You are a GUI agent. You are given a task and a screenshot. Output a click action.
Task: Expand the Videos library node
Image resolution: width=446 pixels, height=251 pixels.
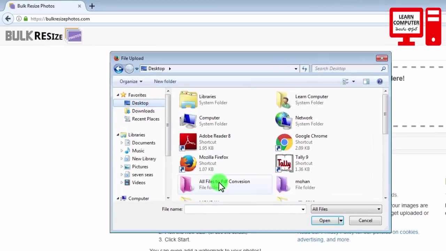pos(122,183)
